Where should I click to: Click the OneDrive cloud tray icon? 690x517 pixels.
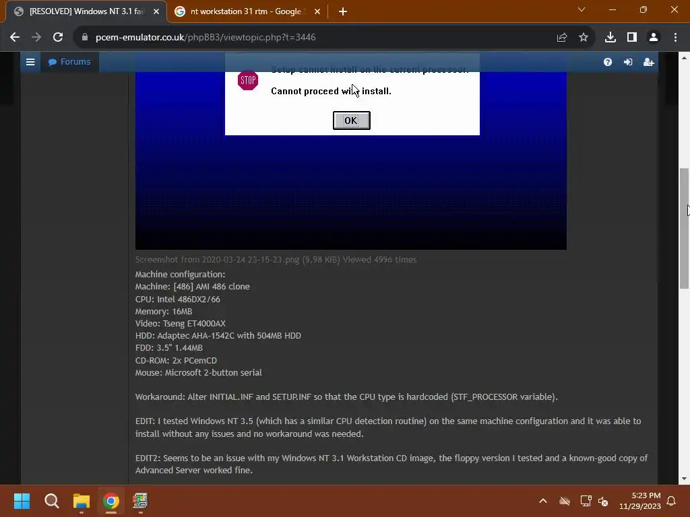pyautogui.click(x=565, y=501)
